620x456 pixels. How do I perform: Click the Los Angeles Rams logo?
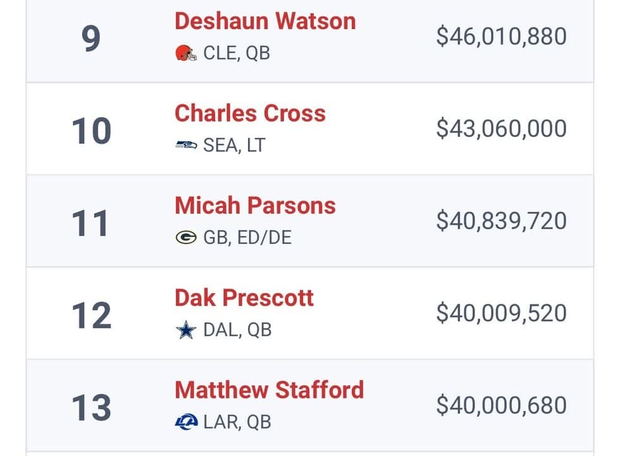click(x=186, y=422)
